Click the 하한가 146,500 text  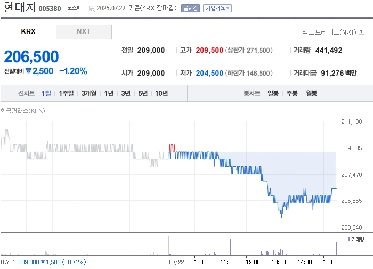pos(249,73)
